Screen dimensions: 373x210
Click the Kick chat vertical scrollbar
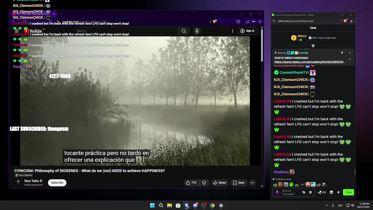point(355,172)
